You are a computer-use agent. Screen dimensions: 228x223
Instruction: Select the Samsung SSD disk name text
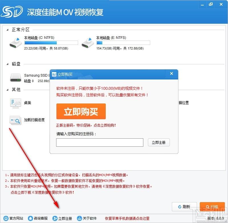coord(37,75)
